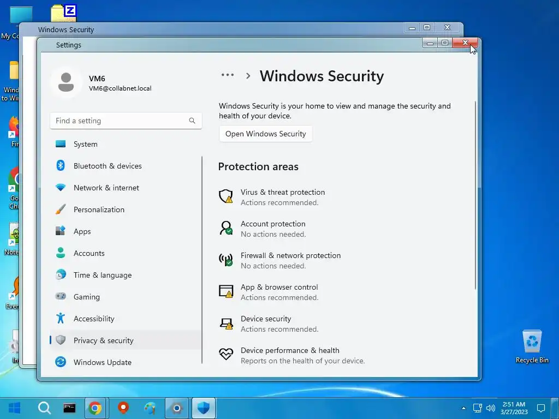The height and width of the screenshot is (419, 559).
Task: Click the vertical scrollbar in Windows Security page
Action: (x=475, y=195)
